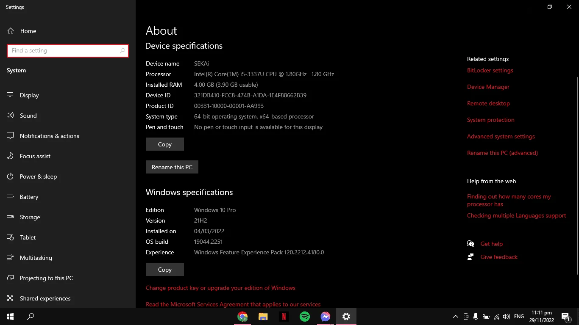
Task: Click the search magnifier in Find a setting
Action: 122,51
